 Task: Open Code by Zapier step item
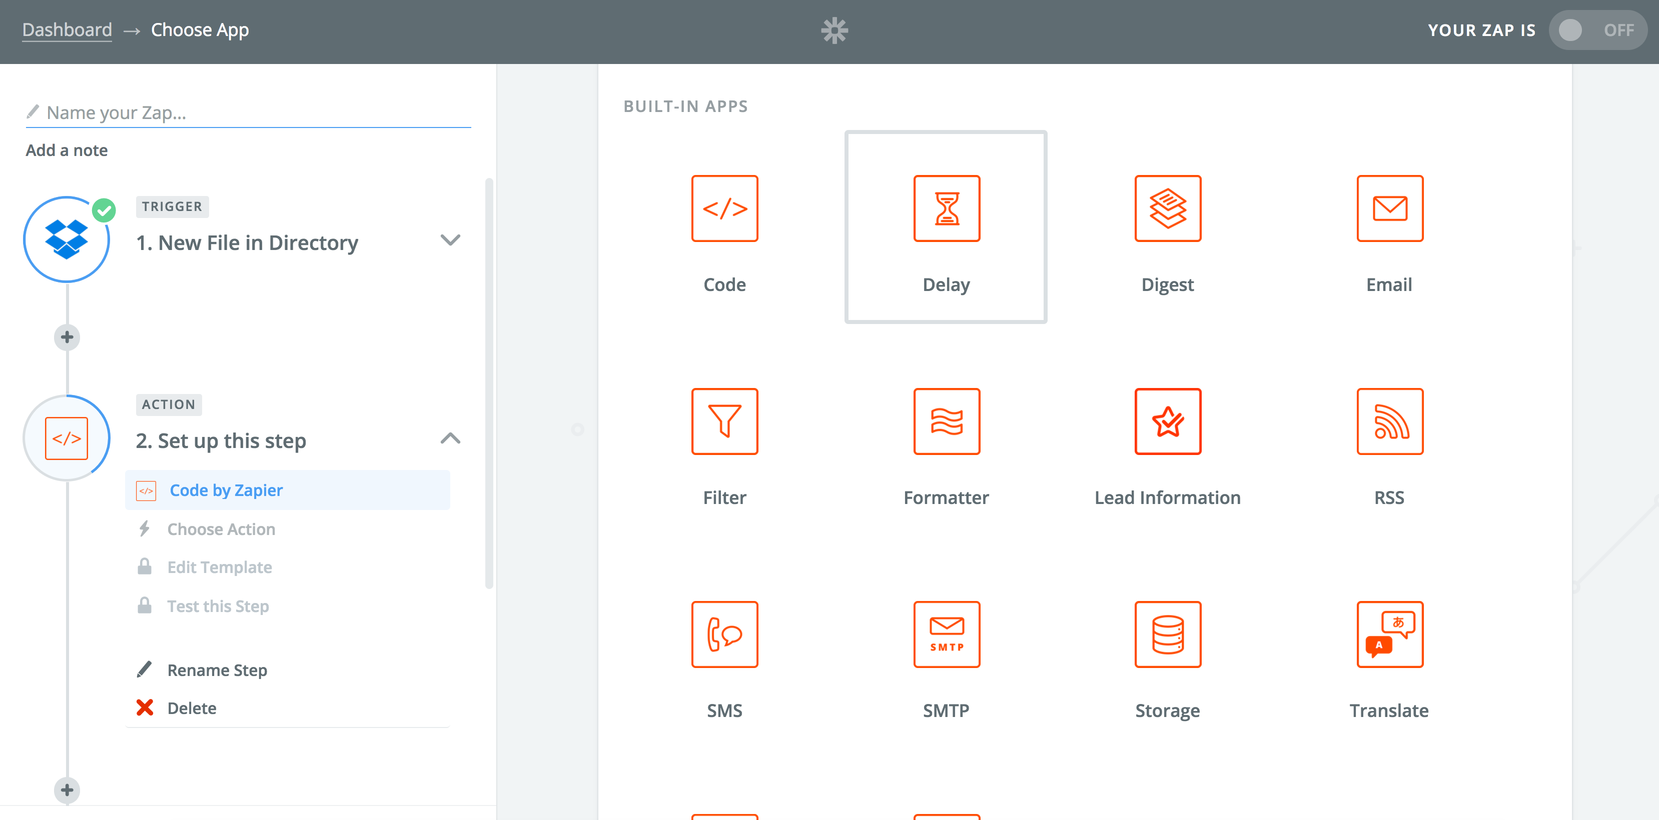226,490
